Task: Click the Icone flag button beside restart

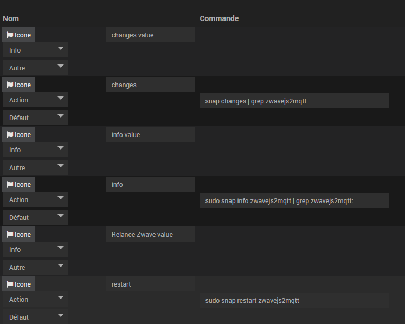Action: tap(18, 284)
